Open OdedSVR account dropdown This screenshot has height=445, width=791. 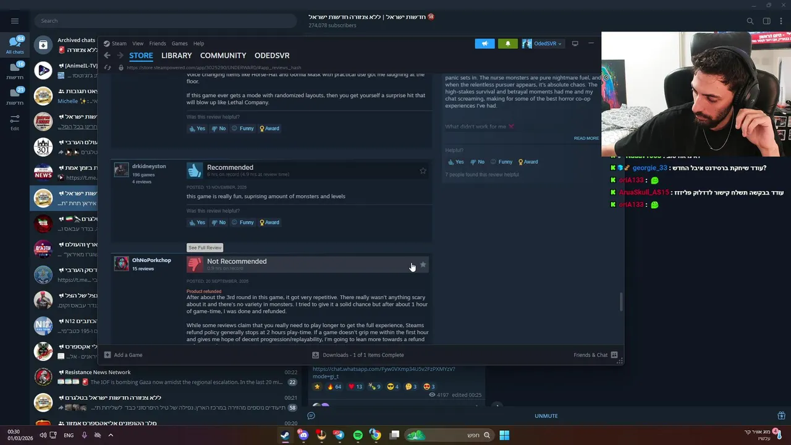pos(543,43)
